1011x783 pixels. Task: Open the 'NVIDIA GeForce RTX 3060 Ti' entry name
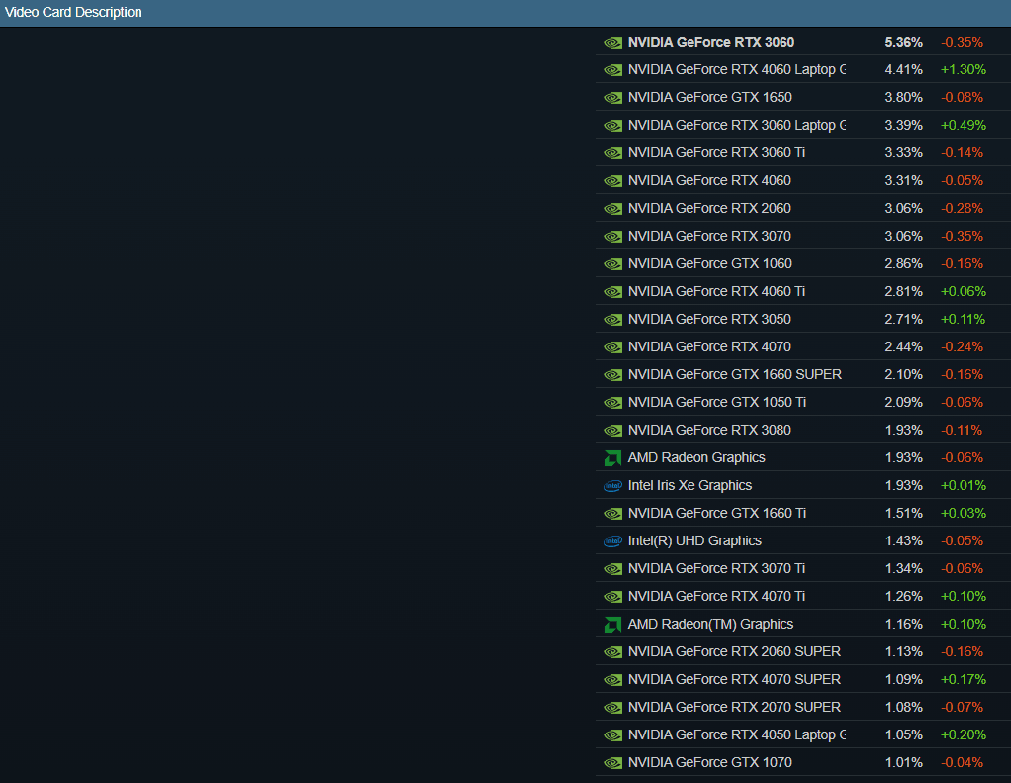click(x=716, y=152)
